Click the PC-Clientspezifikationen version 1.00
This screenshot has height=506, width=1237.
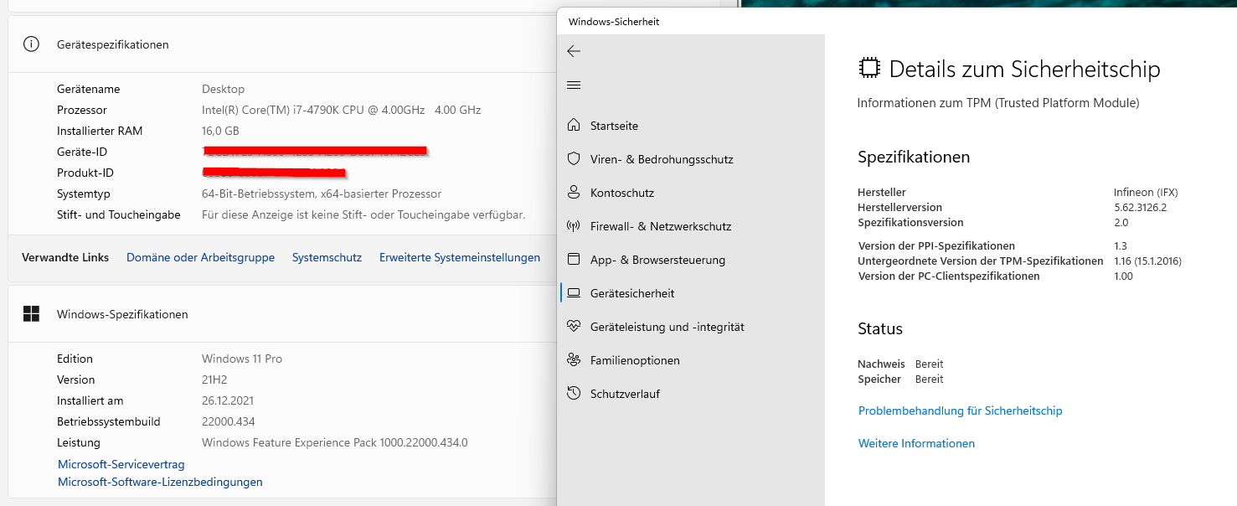click(1123, 276)
